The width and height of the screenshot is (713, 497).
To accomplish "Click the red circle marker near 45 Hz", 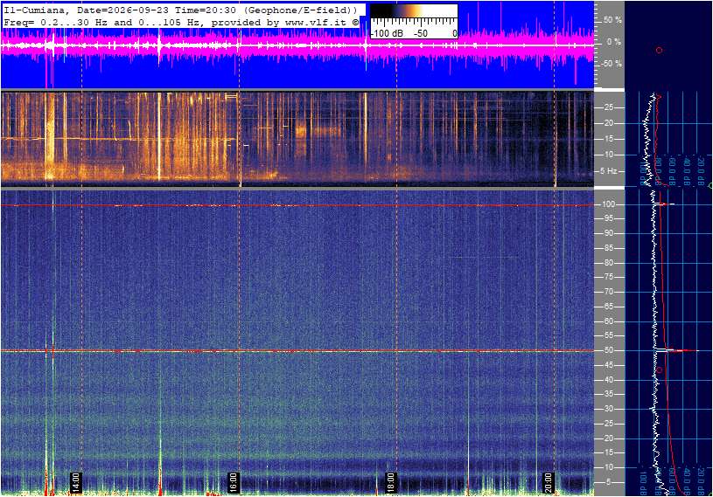I will 660,370.
